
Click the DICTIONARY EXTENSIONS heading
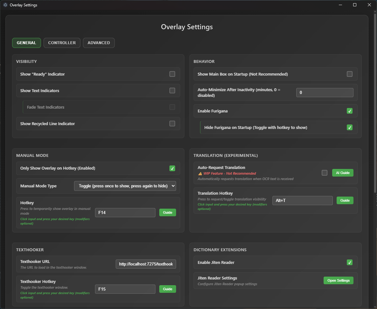point(220,250)
